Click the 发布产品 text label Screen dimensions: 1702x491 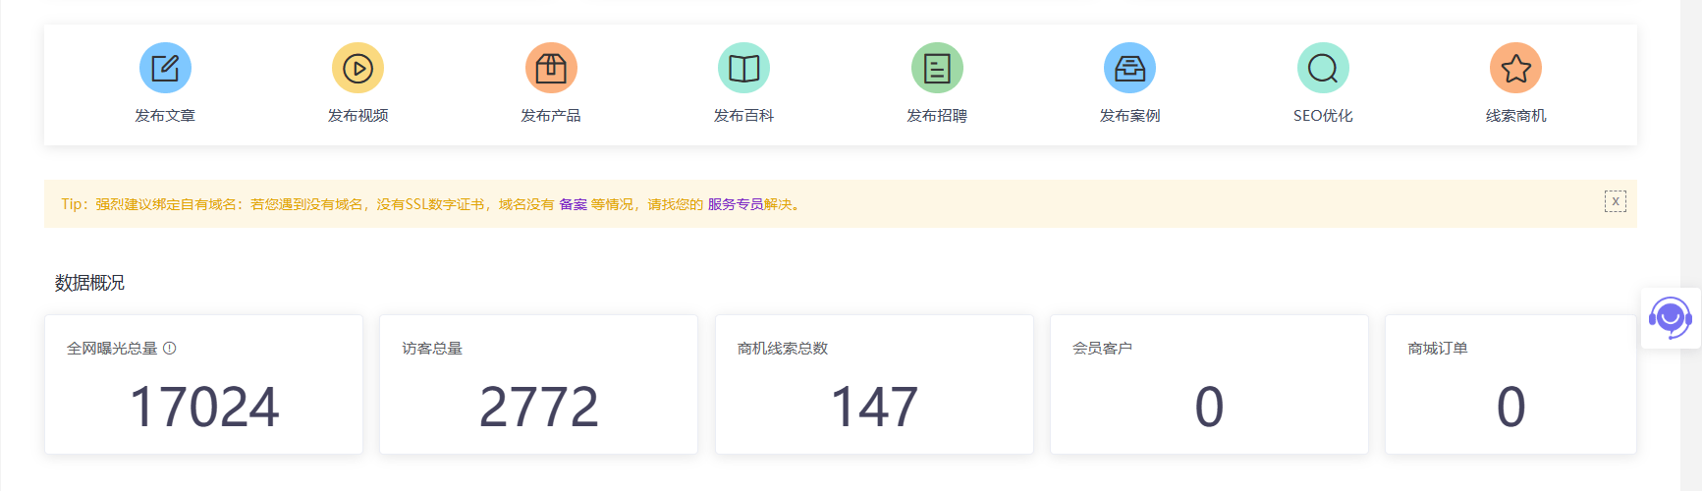click(551, 116)
